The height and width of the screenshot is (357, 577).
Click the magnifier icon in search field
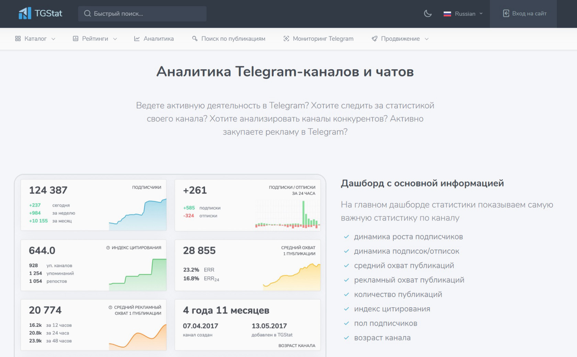[88, 14]
